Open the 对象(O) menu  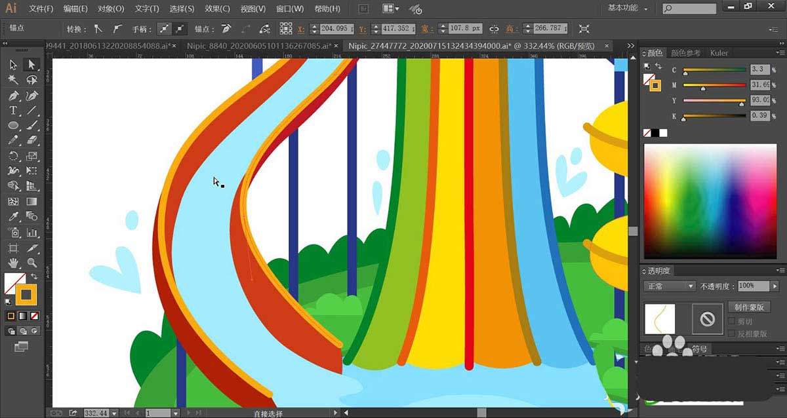click(x=111, y=9)
